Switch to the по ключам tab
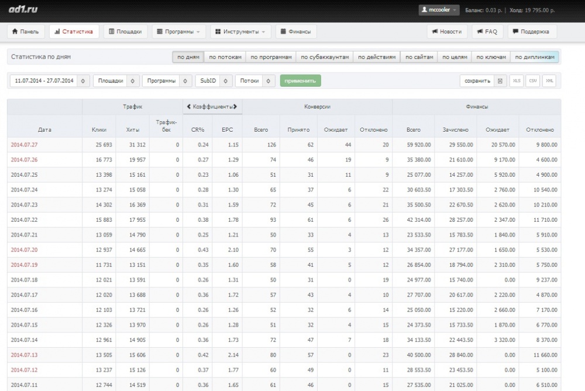This screenshot has height=391, width=585. click(491, 57)
